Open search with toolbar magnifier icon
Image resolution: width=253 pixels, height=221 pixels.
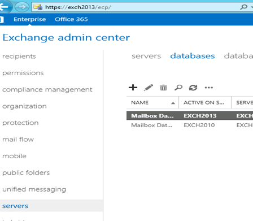pos(178,88)
